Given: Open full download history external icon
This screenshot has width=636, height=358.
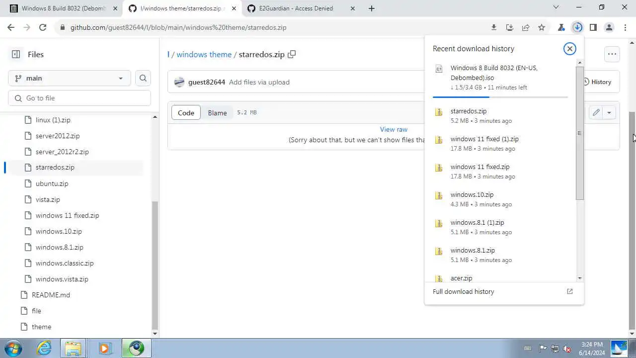Looking at the screenshot, I should pyautogui.click(x=570, y=291).
